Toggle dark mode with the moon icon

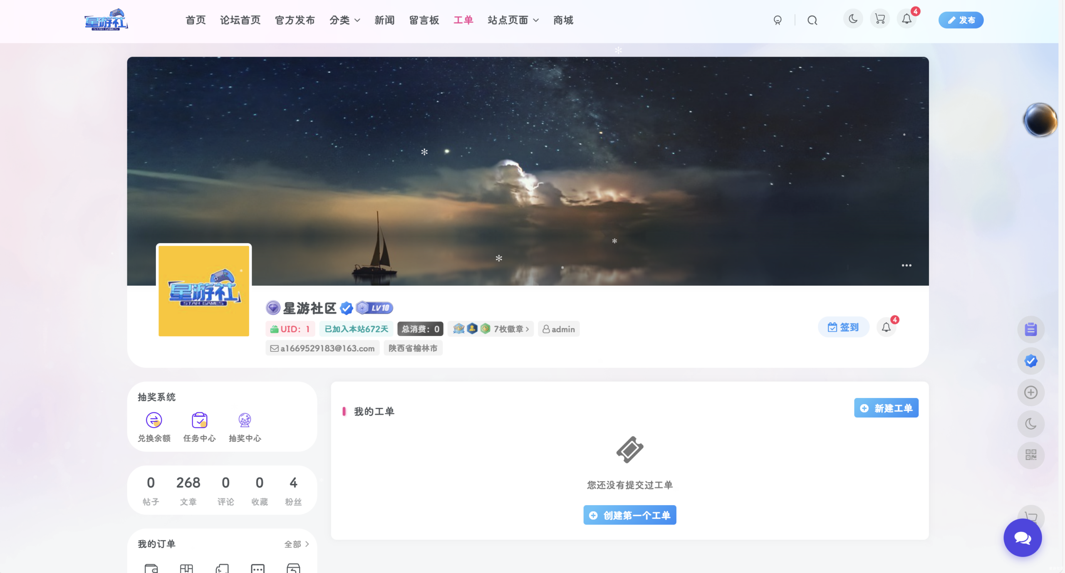pyautogui.click(x=852, y=19)
